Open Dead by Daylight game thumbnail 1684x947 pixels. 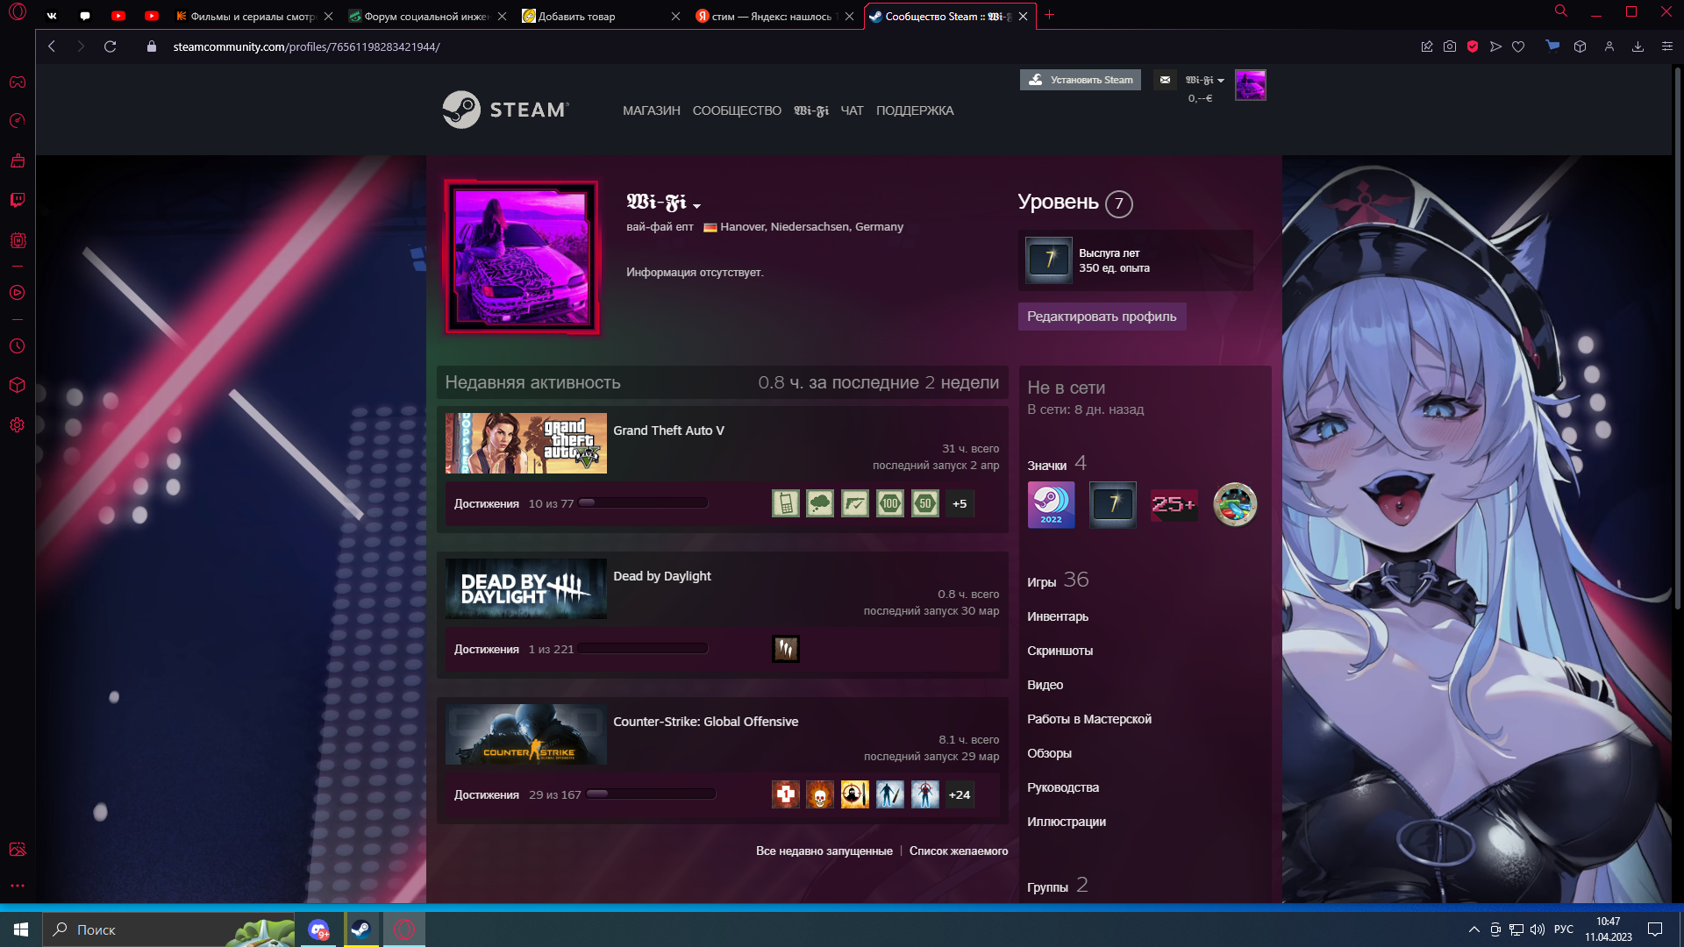(x=526, y=588)
